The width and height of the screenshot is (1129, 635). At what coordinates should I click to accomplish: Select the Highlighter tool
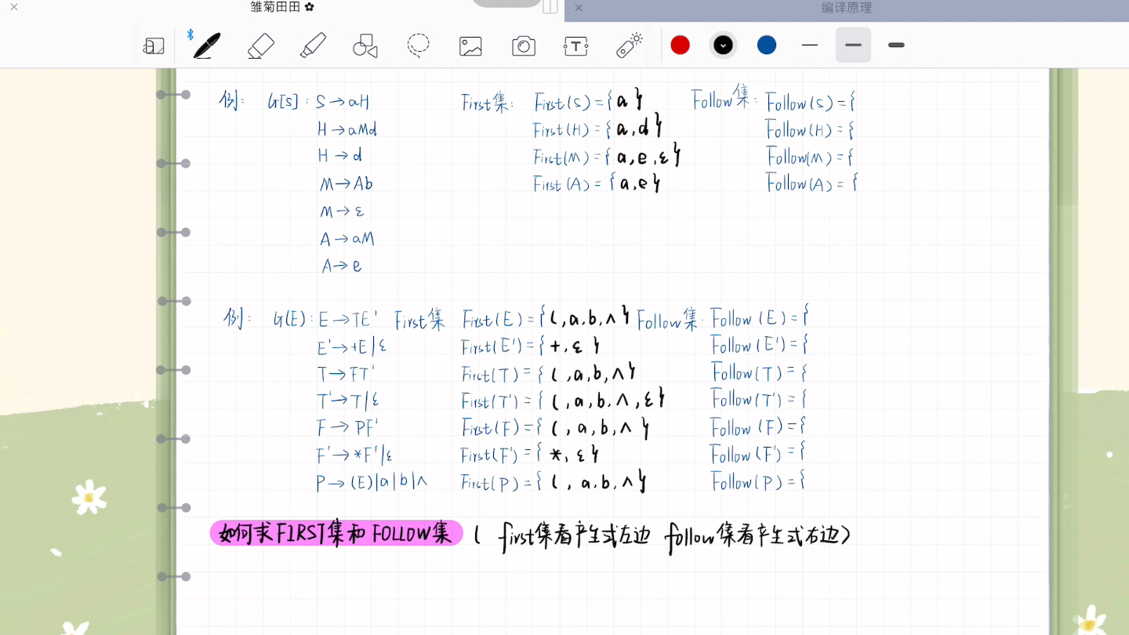pos(313,45)
